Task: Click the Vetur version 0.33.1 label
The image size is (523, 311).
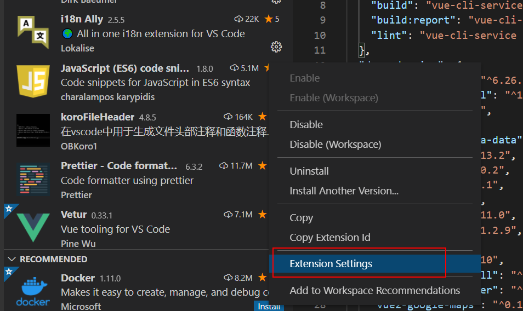Action: pos(102,215)
